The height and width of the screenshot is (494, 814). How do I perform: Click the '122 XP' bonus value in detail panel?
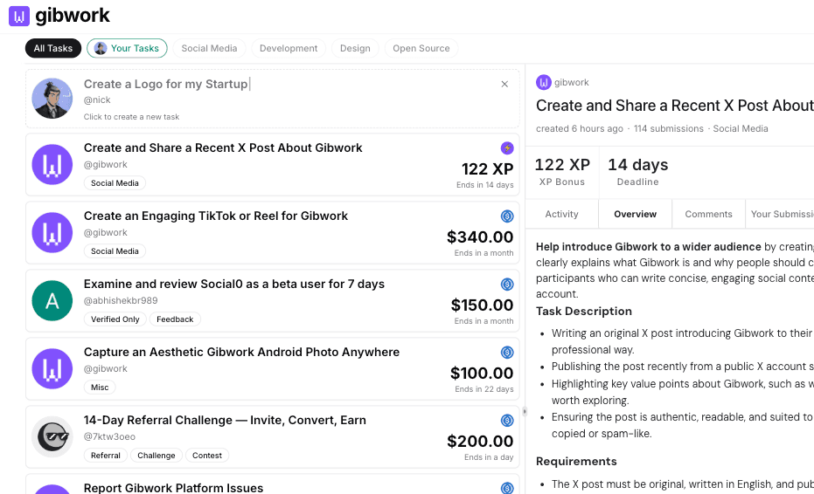[562, 165]
